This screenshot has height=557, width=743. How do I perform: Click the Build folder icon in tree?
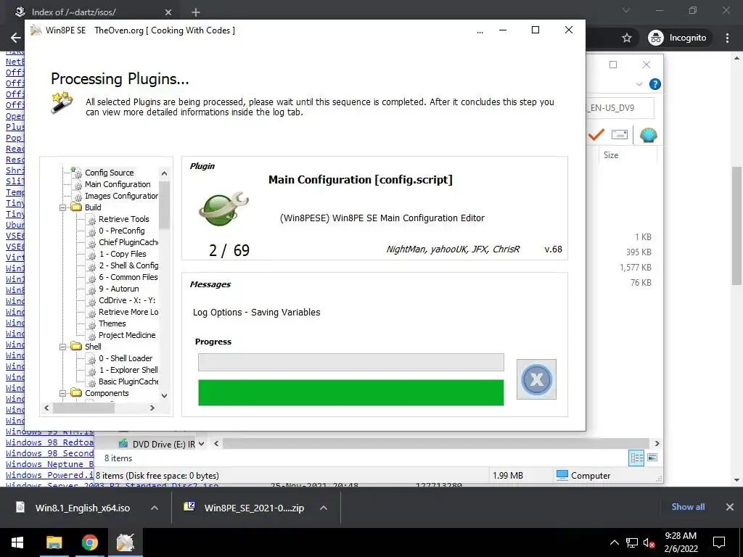point(75,207)
